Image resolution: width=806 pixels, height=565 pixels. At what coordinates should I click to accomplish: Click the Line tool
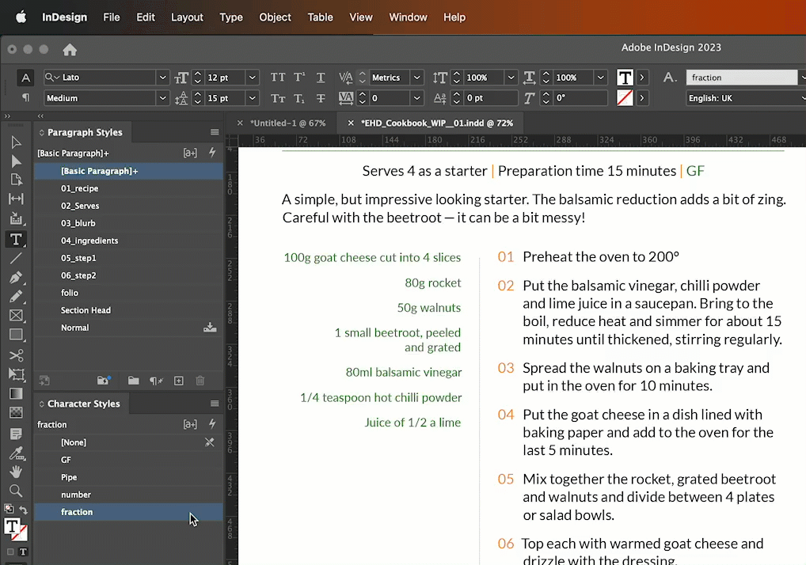[x=16, y=259]
